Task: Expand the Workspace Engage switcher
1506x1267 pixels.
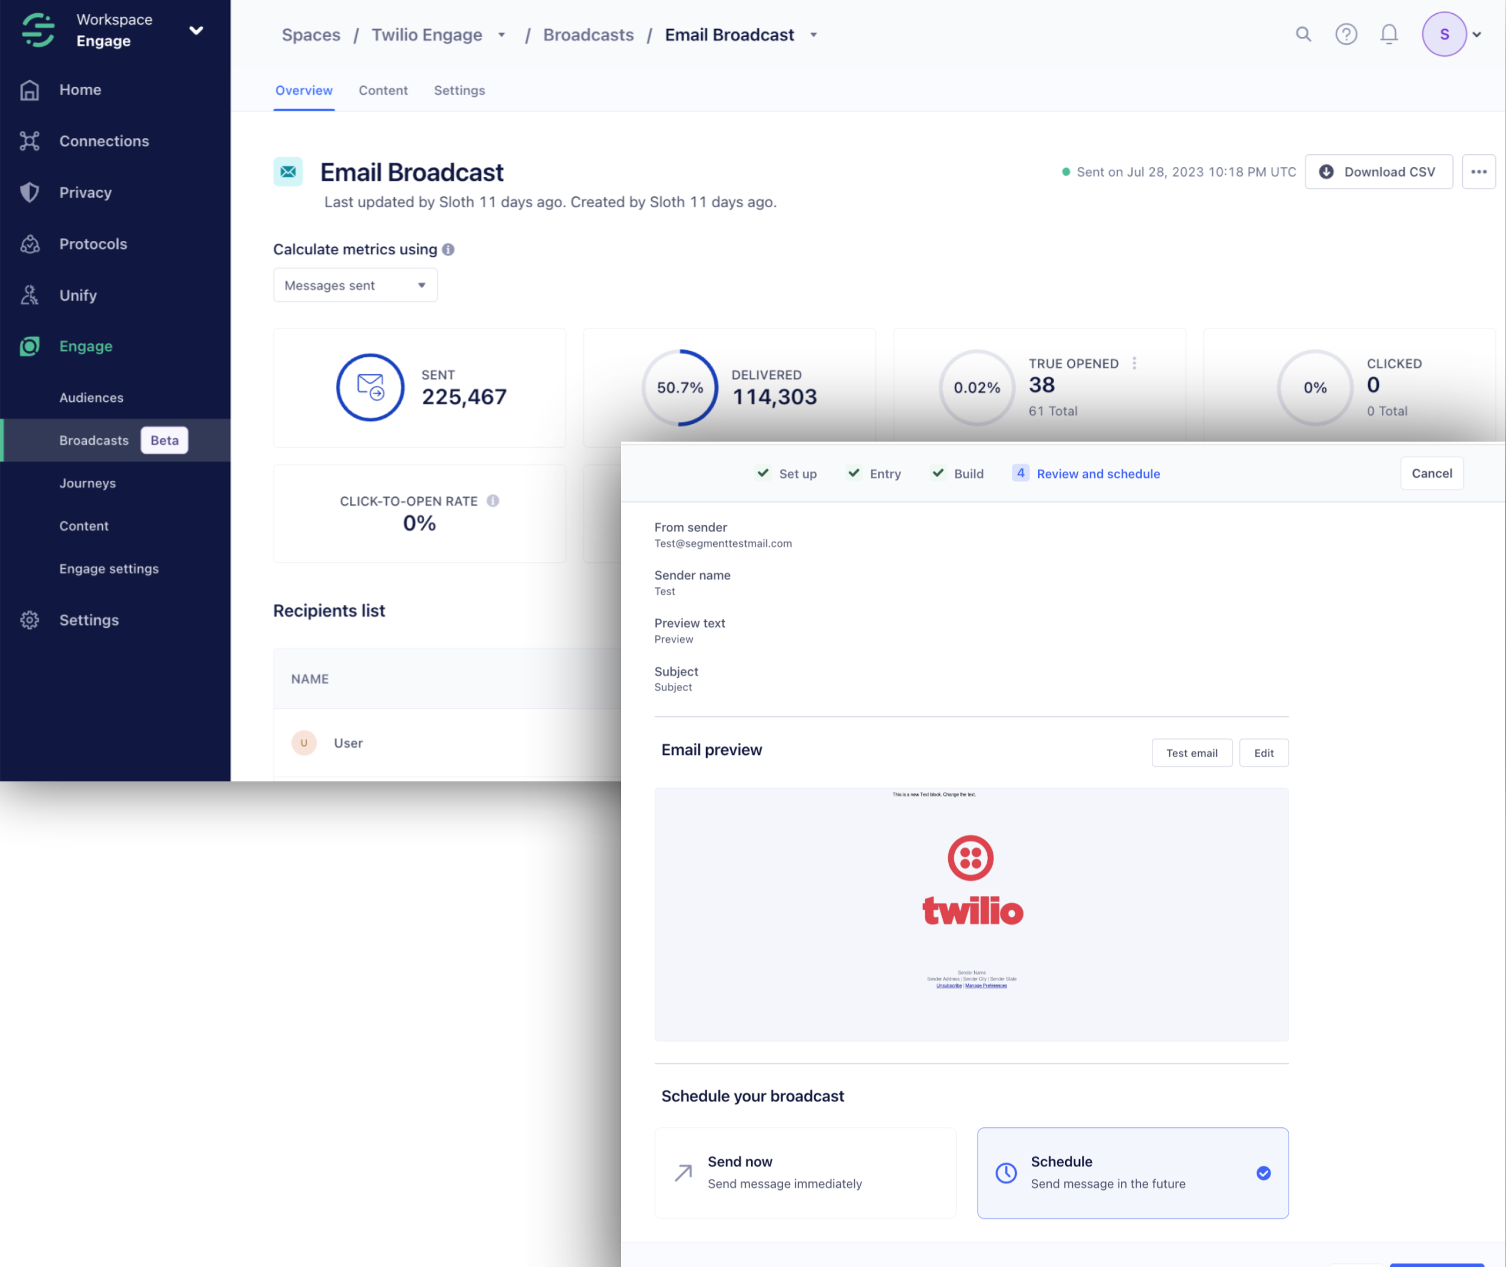Action: (195, 30)
